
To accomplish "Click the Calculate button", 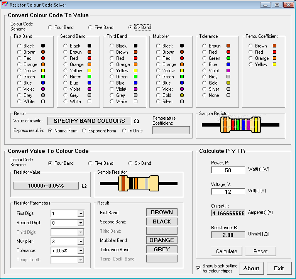I will [227, 252].
